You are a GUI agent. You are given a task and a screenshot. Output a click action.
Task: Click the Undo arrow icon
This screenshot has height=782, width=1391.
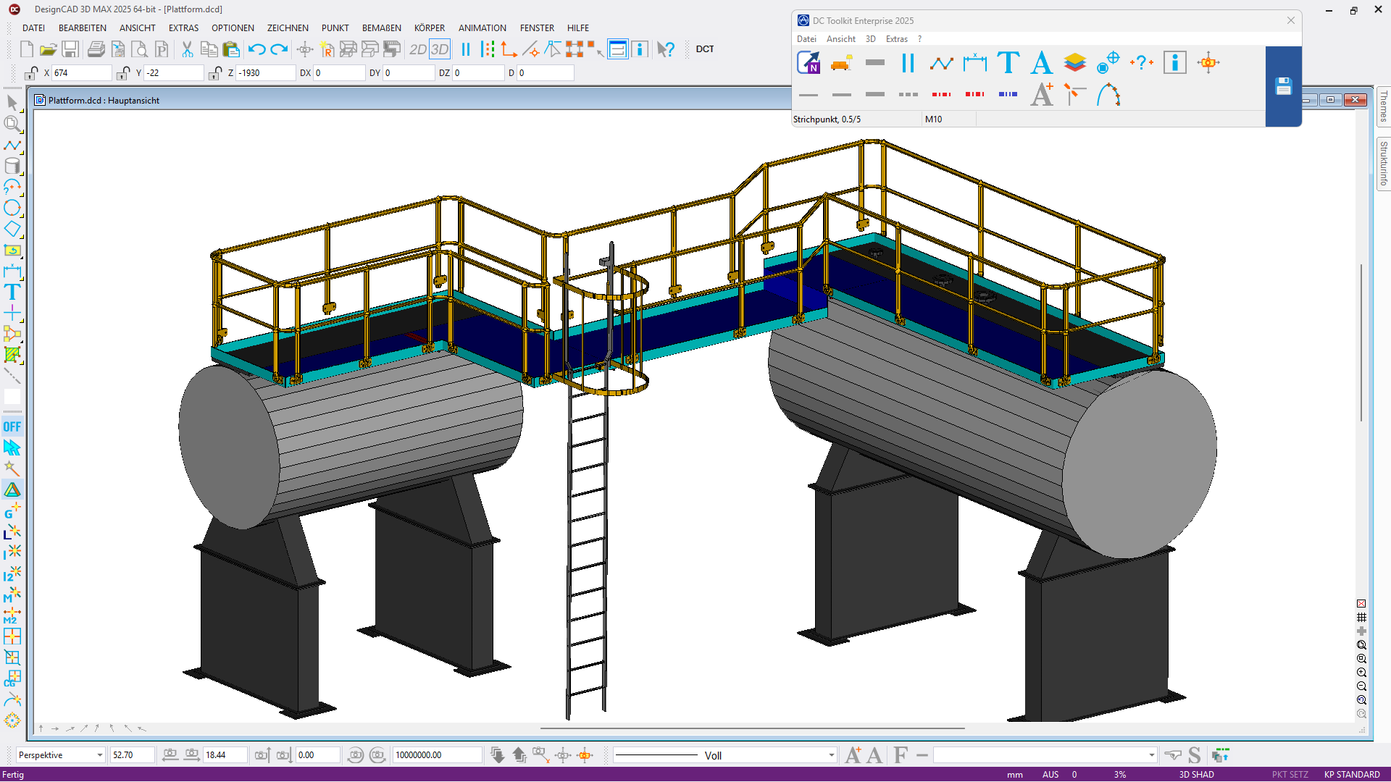pyautogui.click(x=256, y=49)
